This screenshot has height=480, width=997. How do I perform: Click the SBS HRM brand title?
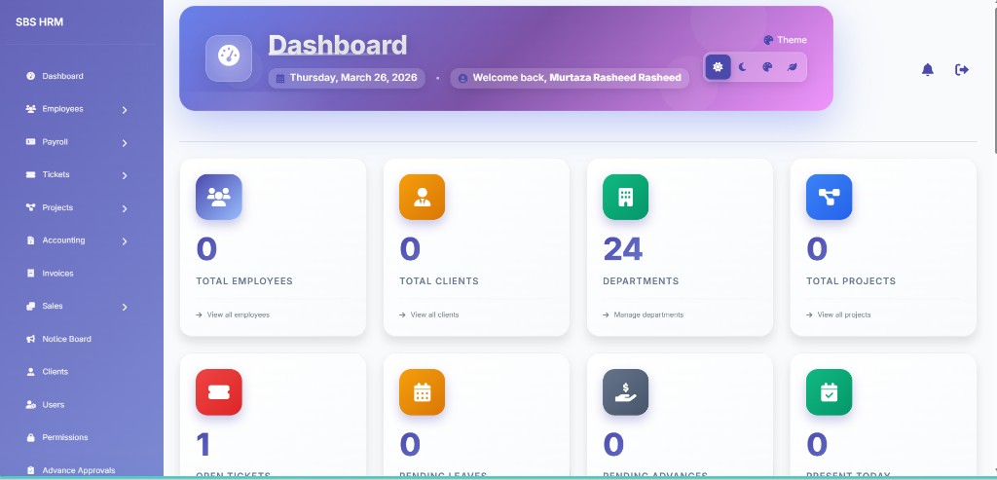point(39,22)
